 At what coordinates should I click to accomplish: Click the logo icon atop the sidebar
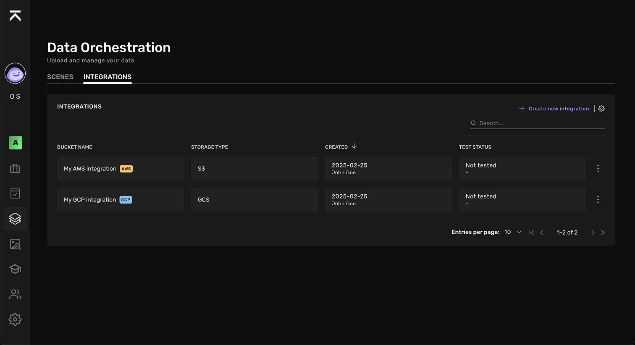(15, 16)
